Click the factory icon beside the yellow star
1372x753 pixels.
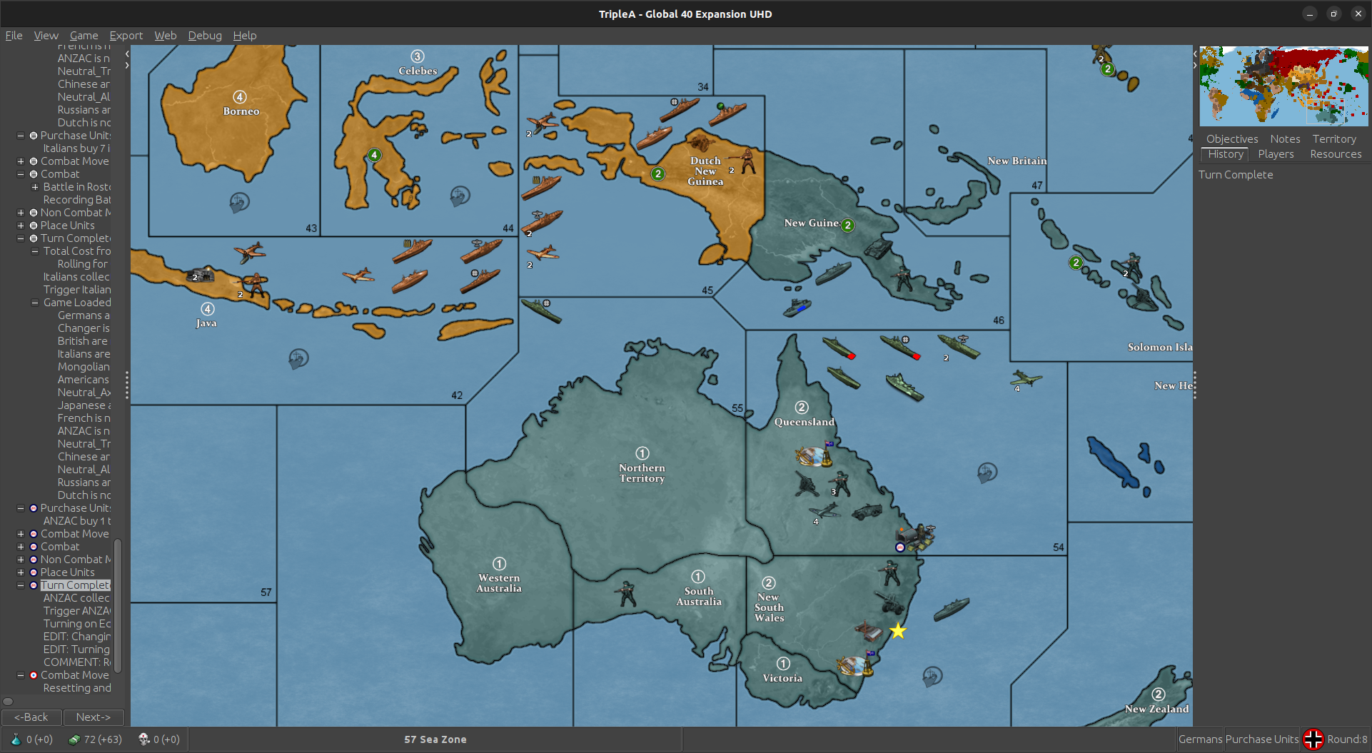point(869,632)
